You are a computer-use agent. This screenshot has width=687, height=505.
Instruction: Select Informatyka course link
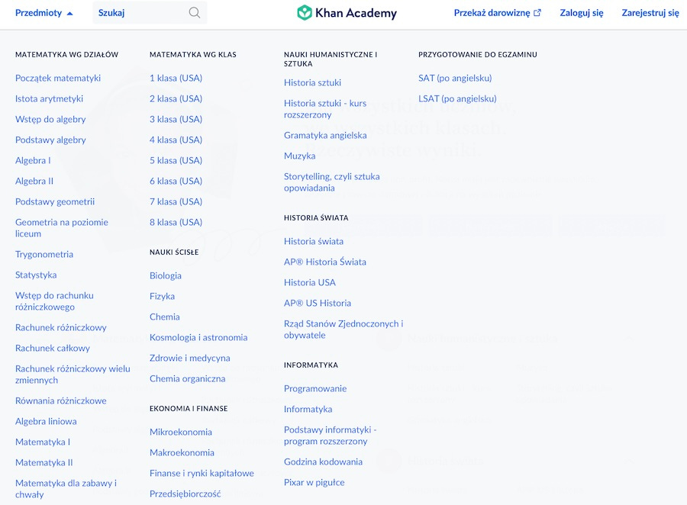tap(308, 409)
